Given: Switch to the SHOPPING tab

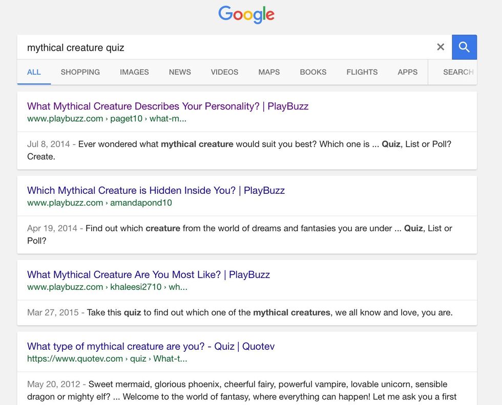Looking at the screenshot, I should 80,72.
